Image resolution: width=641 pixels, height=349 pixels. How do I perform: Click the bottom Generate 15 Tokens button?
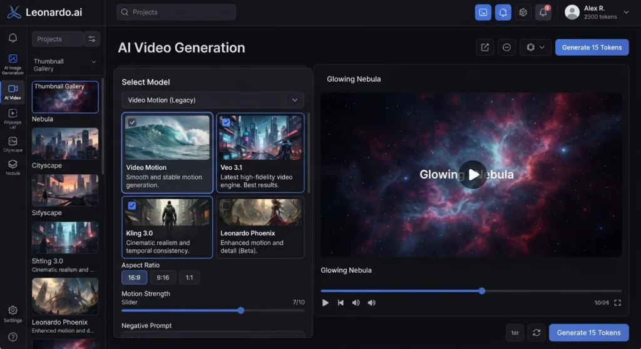coord(588,333)
